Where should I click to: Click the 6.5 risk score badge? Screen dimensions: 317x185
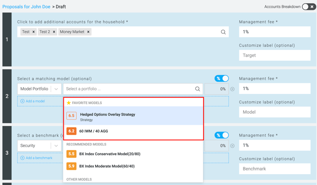click(71, 116)
